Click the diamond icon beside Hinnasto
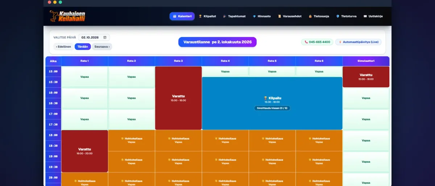The height and width of the screenshot is (186, 435). pos(254,16)
